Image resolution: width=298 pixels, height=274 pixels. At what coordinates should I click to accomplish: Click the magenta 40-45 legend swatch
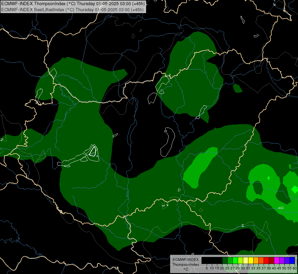click(277, 260)
